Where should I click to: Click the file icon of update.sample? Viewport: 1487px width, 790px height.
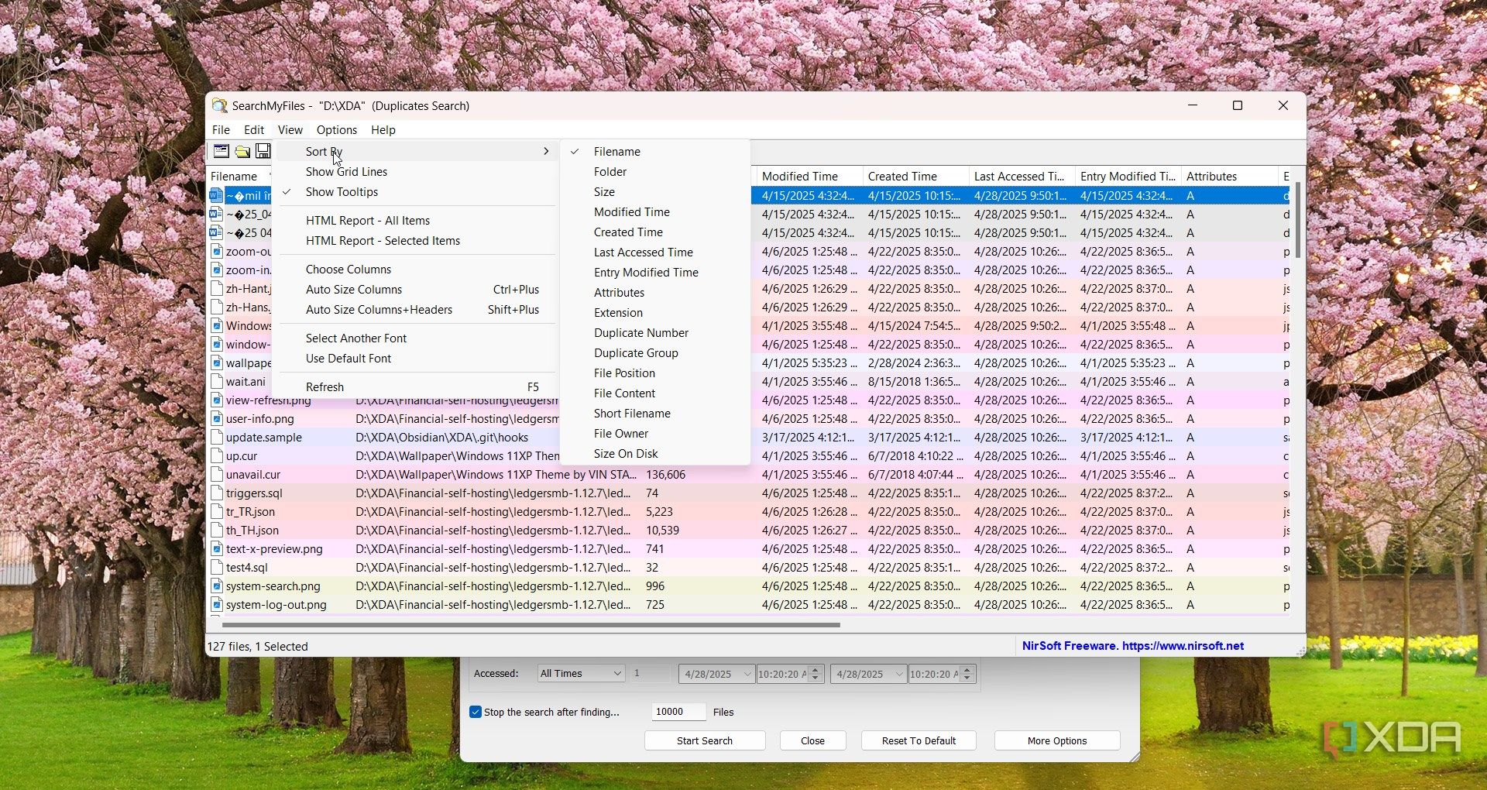[x=217, y=438]
